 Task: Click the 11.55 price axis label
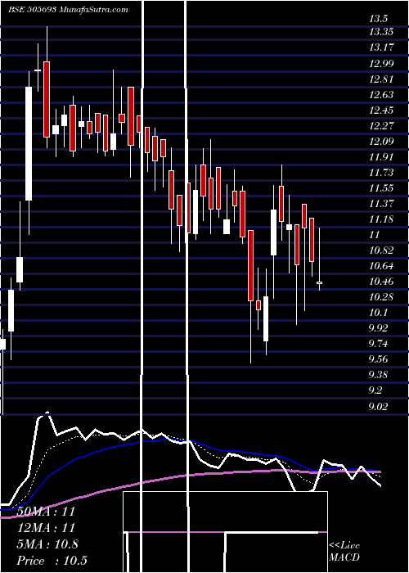[x=381, y=187]
